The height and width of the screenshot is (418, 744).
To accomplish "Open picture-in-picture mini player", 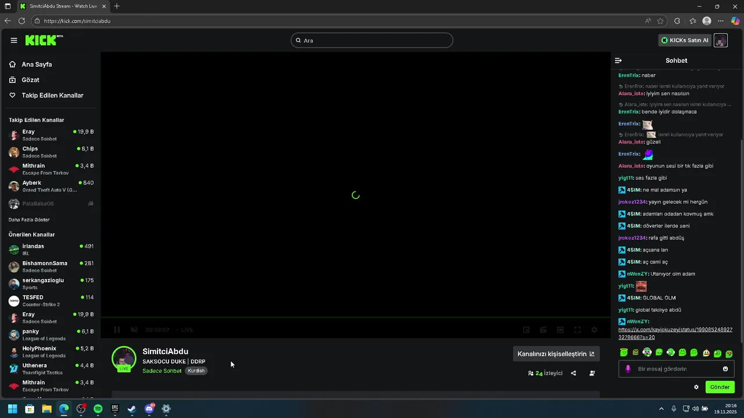I will pos(526,330).
